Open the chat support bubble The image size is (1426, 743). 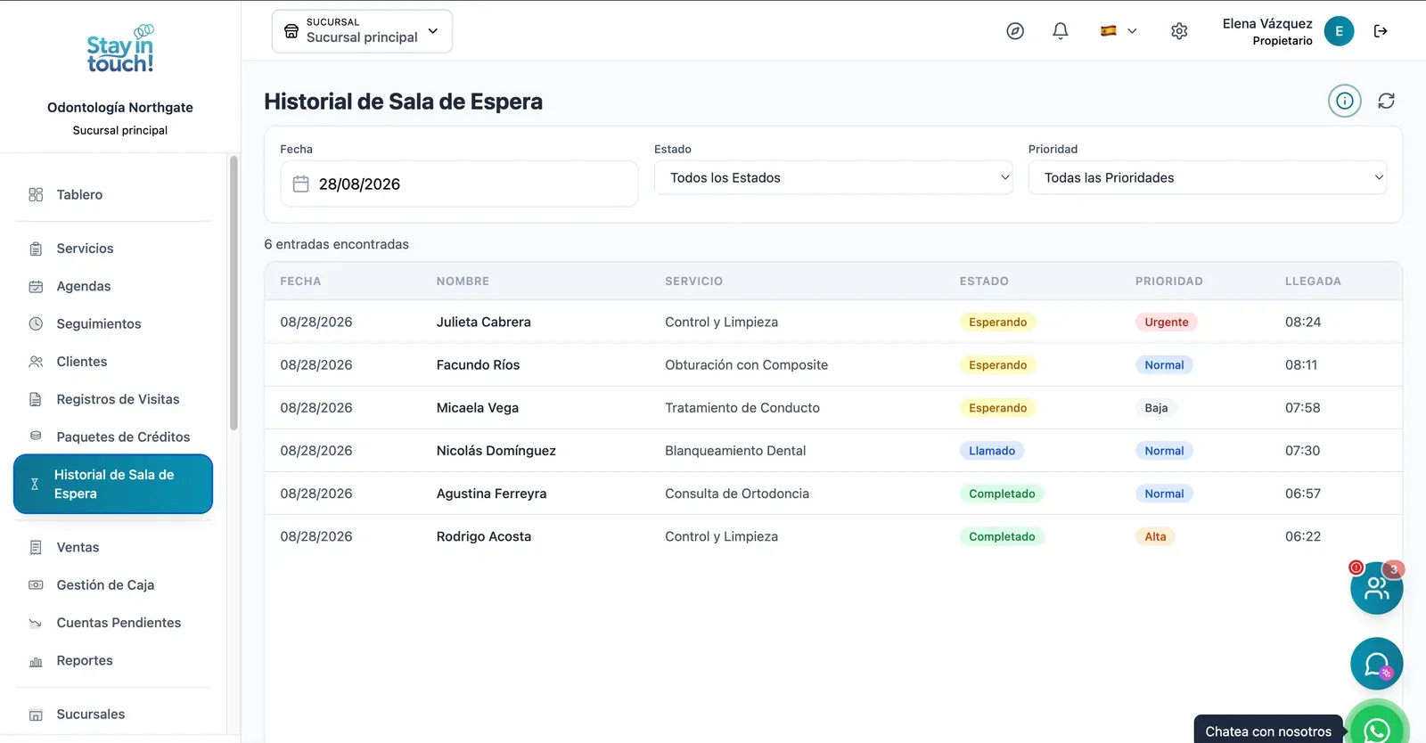[1376, 664]
